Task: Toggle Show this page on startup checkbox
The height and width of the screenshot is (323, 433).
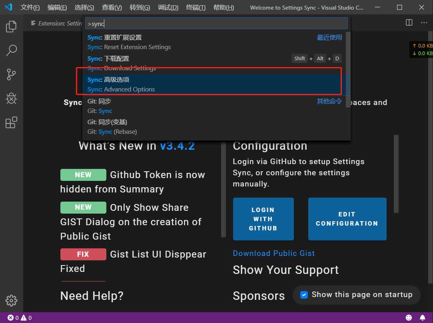Action: click(304, 295)
